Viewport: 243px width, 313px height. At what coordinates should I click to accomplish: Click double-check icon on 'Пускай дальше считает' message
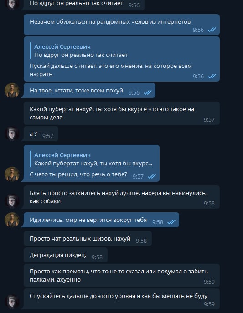pyautogui.click(x=212, y=76)
